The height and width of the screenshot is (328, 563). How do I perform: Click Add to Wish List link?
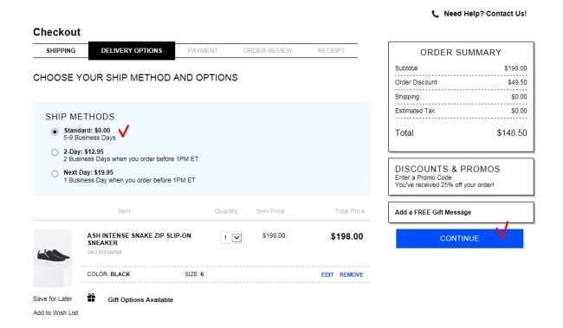point(55,312)
